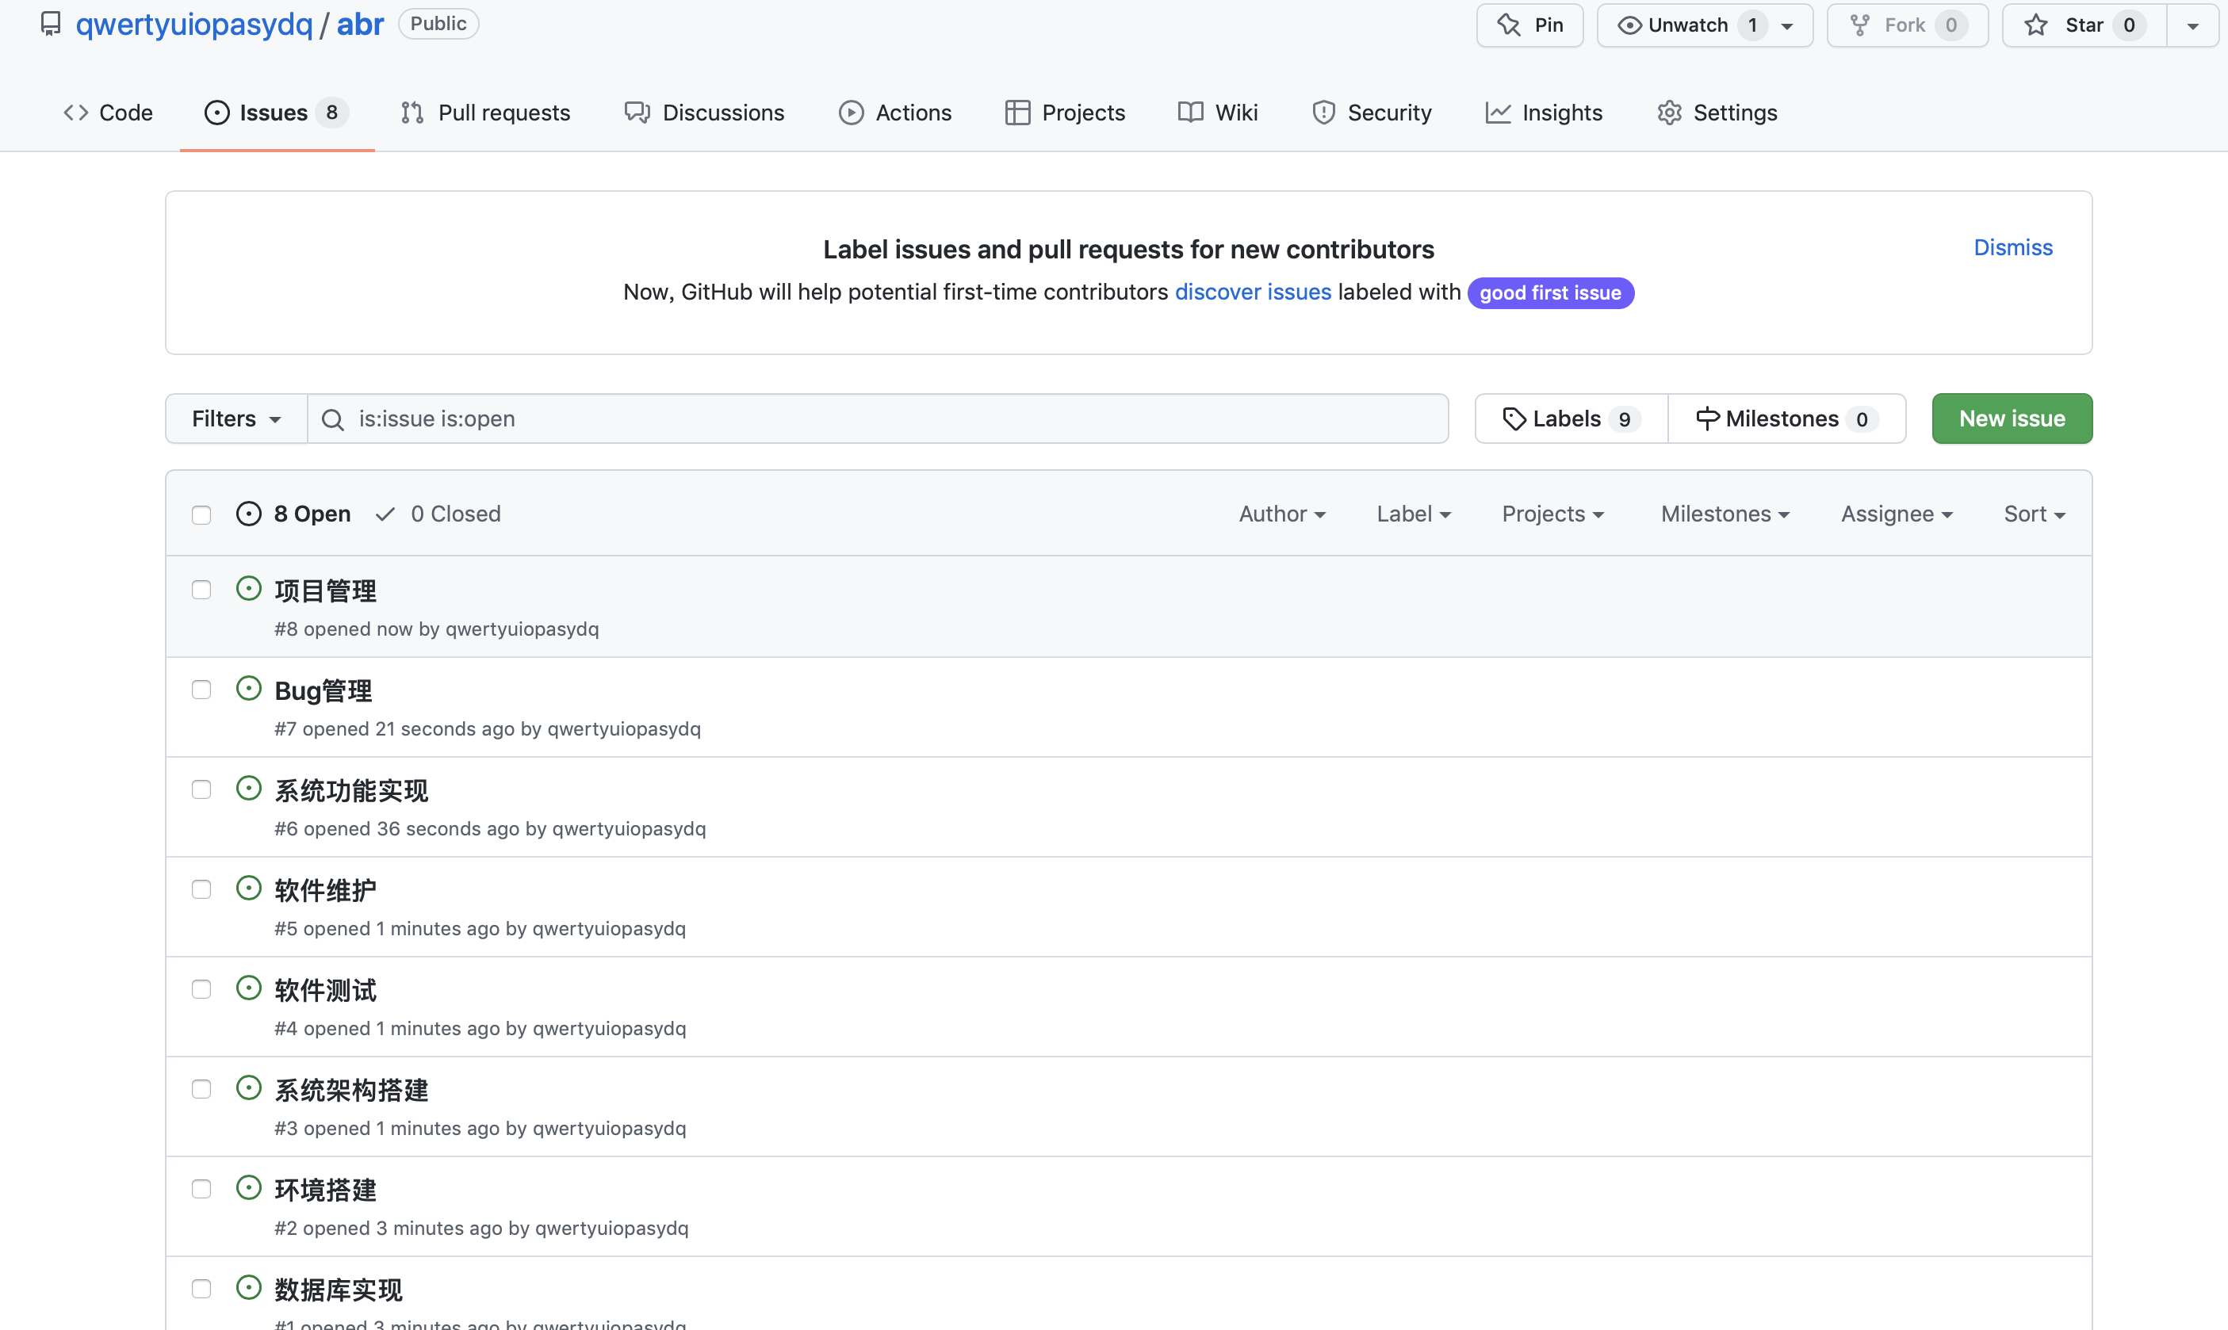Click the Labels tag icon
Image resolution: width=2228 pixels, height=1330 pixels.
click(1514, 419)
